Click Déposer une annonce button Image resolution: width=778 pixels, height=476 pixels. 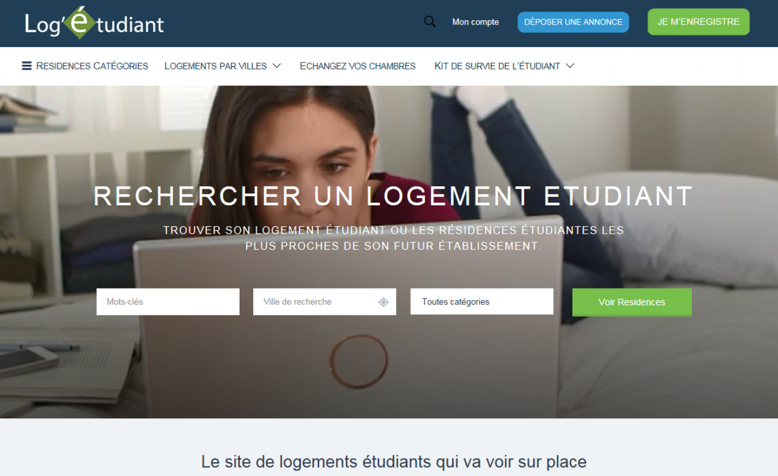(x=574, y=22)
